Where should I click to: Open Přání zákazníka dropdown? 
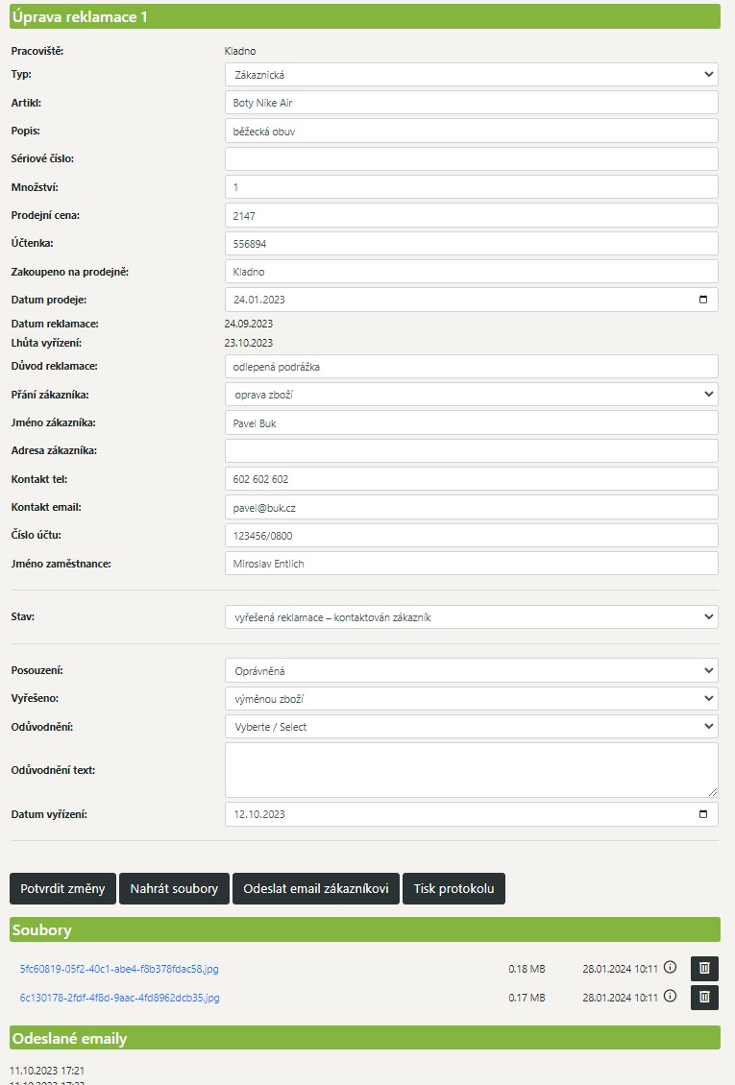[x=471, y=394]
